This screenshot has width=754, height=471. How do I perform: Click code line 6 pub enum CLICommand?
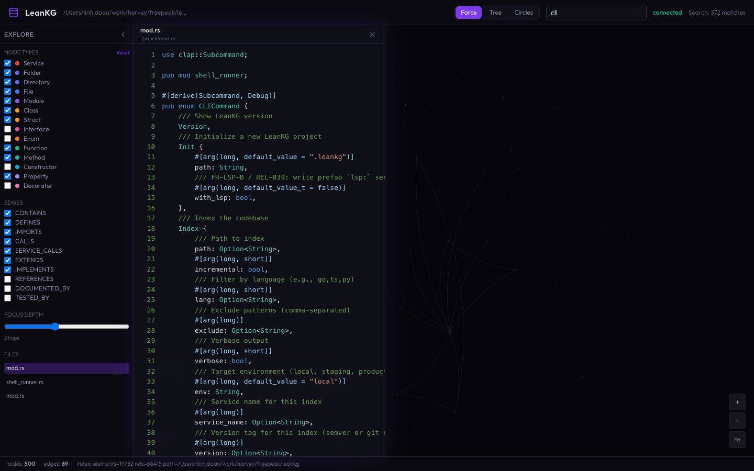click(205, 106)
